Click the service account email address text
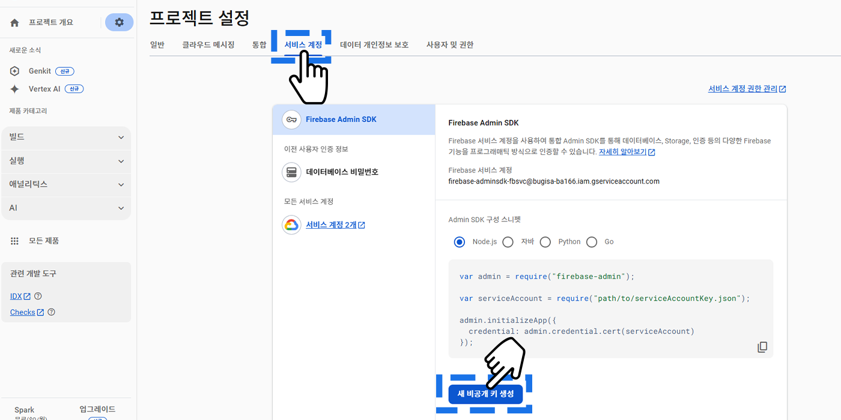The width and height of the screenshot is (841, 420). [x=554, y=181]
